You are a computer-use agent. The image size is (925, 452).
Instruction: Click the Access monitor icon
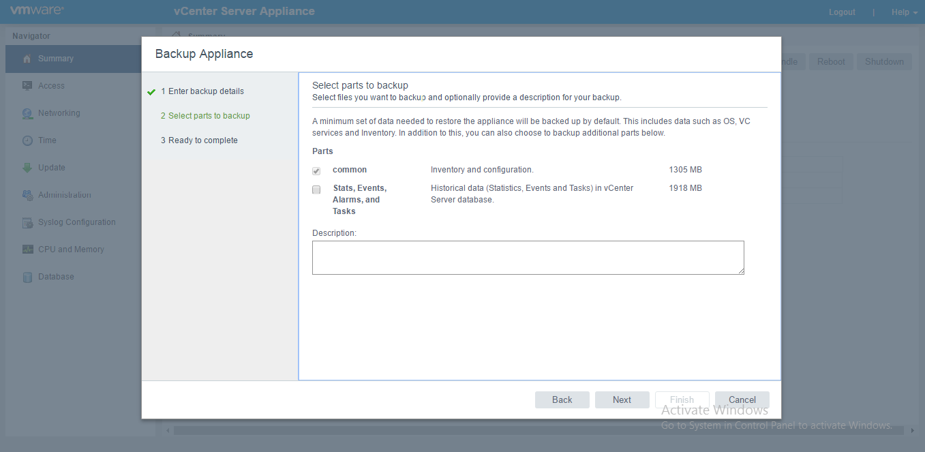pyautogui.click(x=27, y=86)
